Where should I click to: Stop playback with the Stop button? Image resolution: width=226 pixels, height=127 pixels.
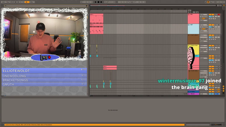click(x=99, y=2)
